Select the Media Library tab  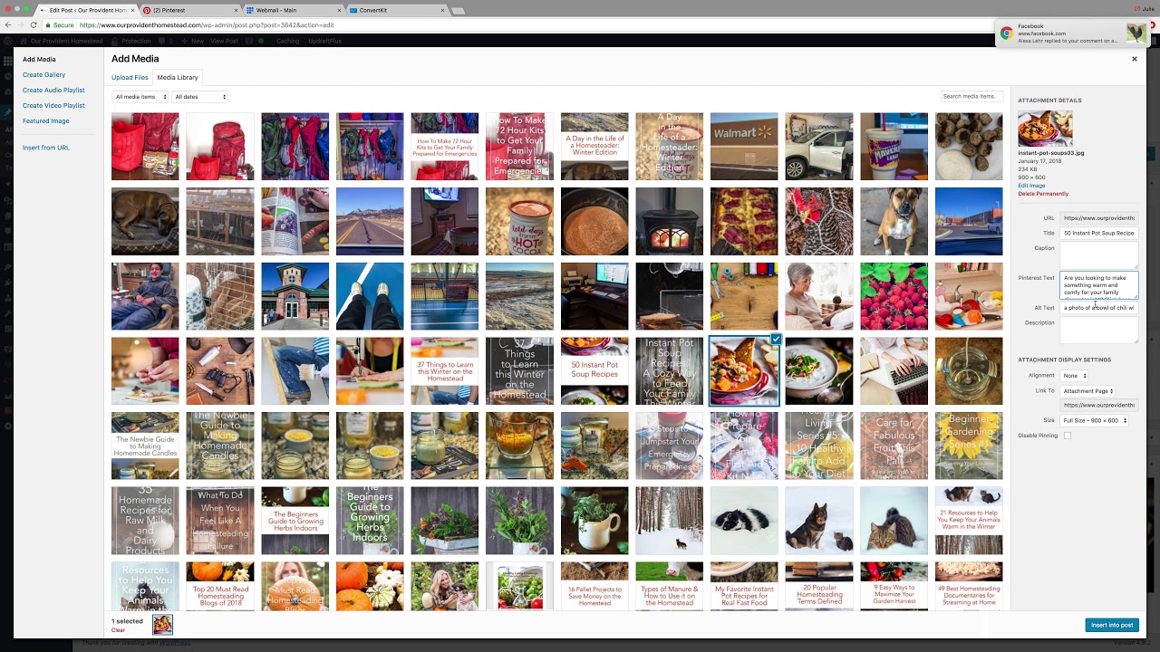click(178, 78)
